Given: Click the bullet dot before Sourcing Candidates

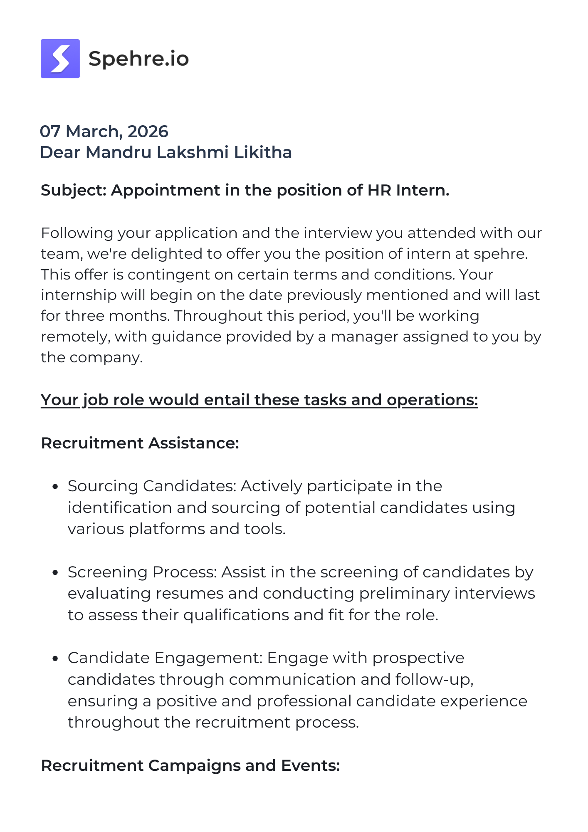Looking at the screenshot, I should pos(55,487).
